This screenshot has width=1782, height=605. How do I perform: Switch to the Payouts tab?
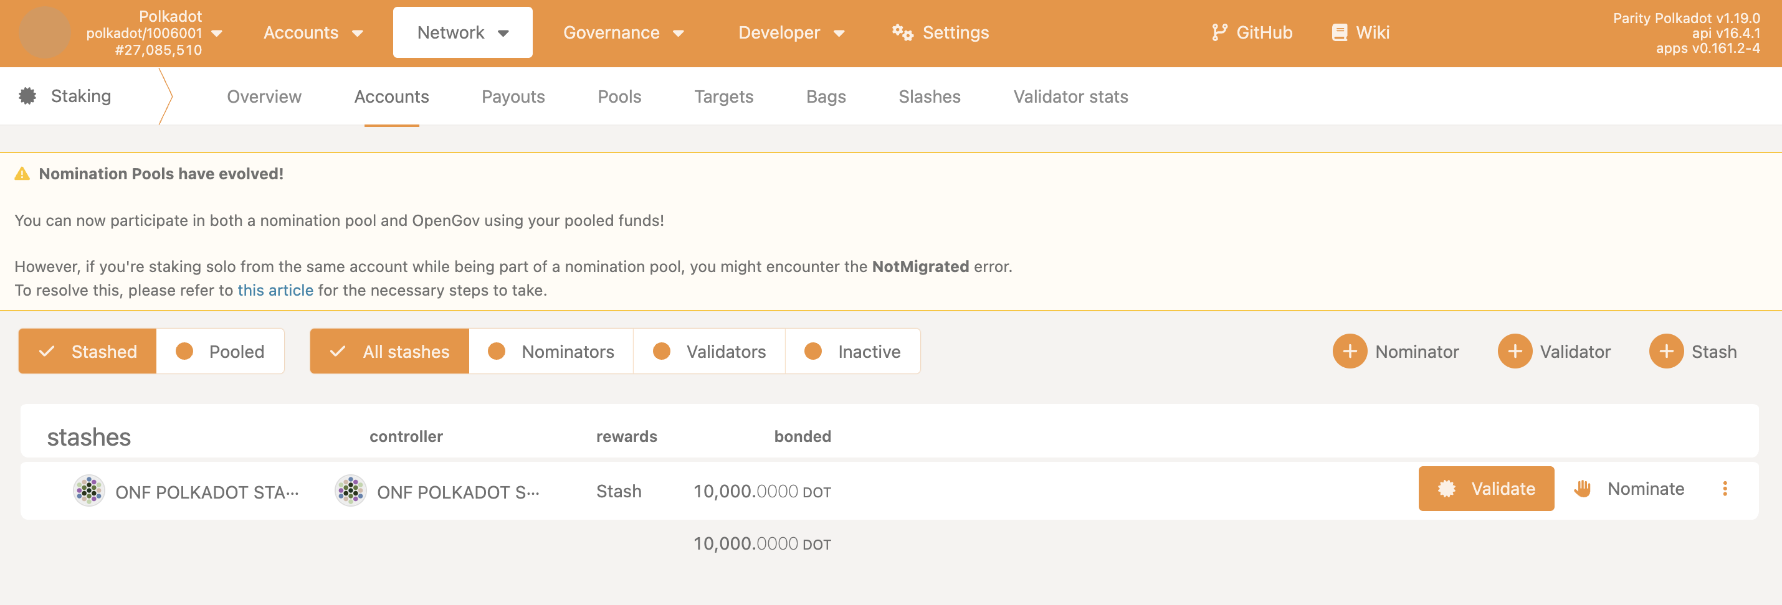(513, 96)
